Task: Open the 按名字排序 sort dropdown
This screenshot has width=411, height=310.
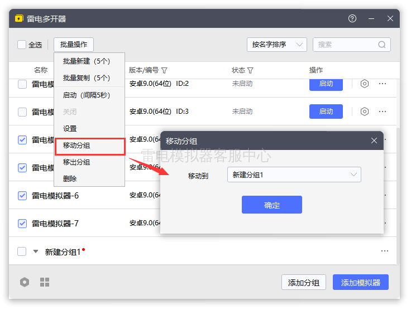Action: 277,45
